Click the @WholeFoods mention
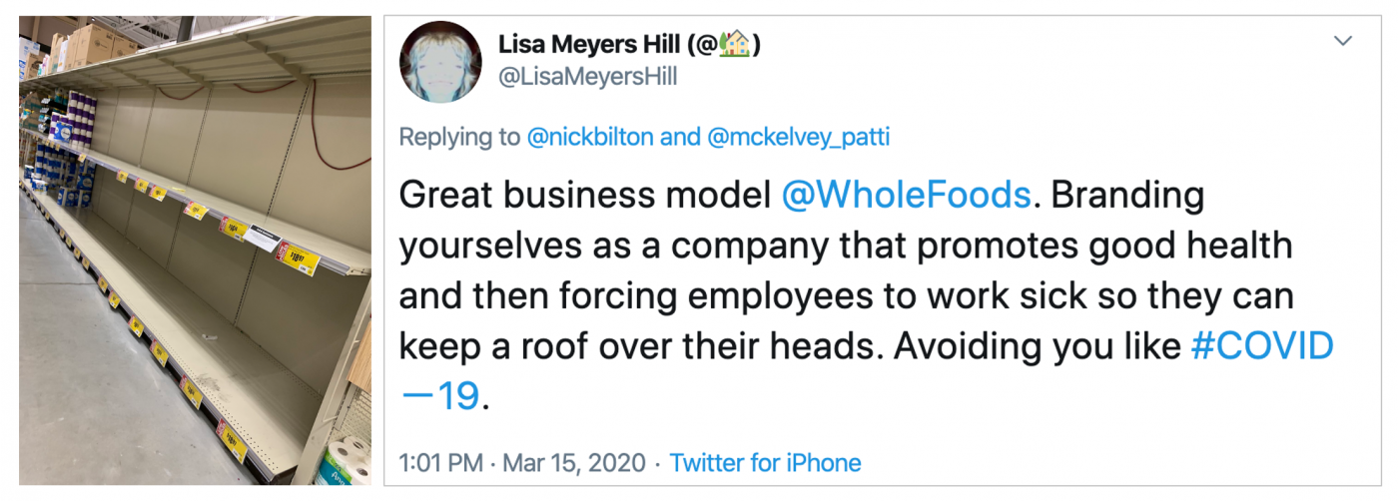The width and height of the screenshot is (1398, 501). coord(906,195)
